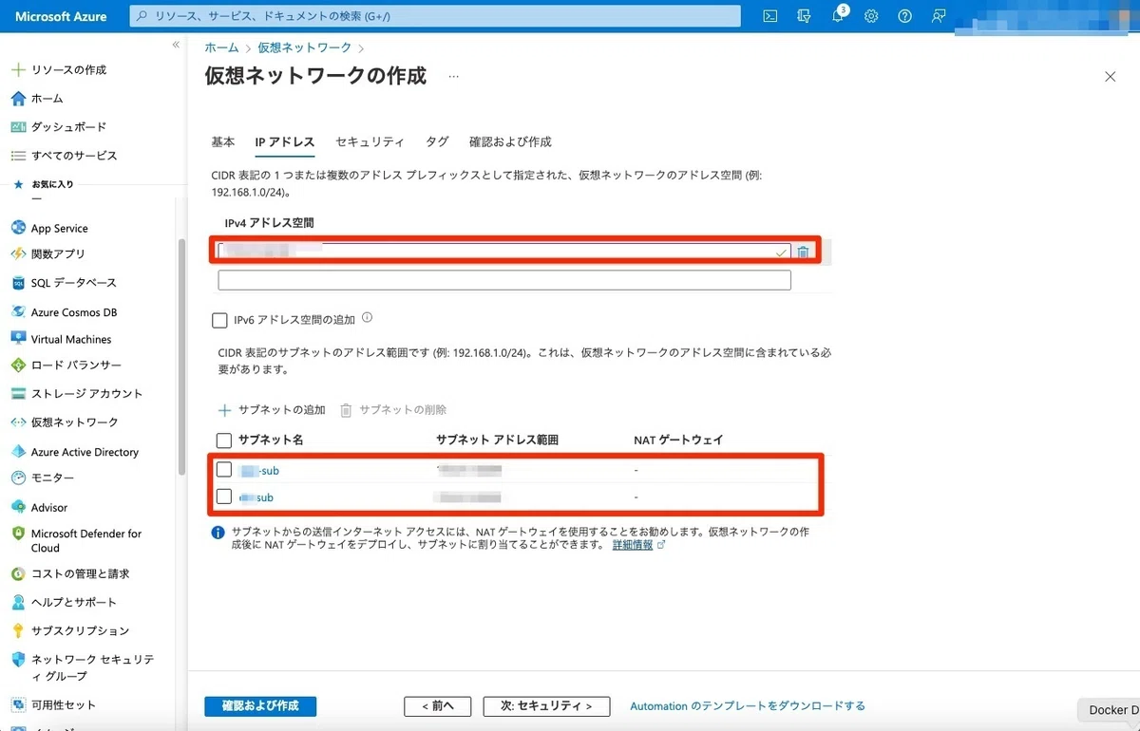Open page ellipsis menu beside title
This screenshot has width=1140, height=731.
(454, 77)
